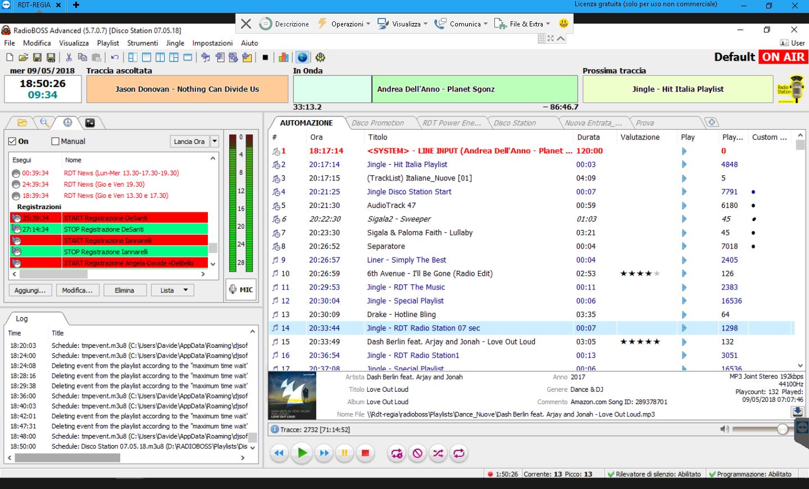
Task: Collapse the remote toolbar with up chevron
Action: (561, 38)
